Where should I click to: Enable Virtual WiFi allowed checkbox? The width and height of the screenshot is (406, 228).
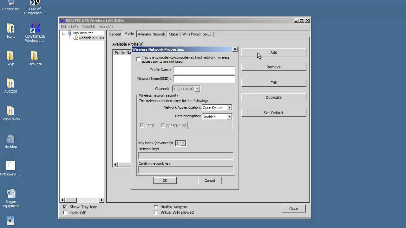(x=156, y=212)
